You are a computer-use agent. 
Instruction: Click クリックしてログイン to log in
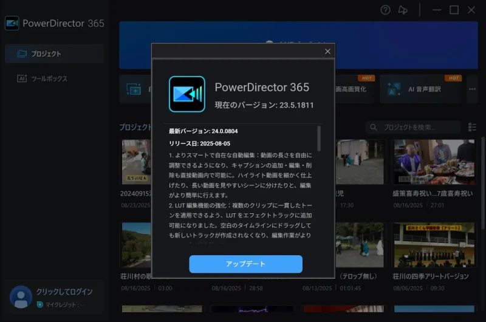[64, 292]
